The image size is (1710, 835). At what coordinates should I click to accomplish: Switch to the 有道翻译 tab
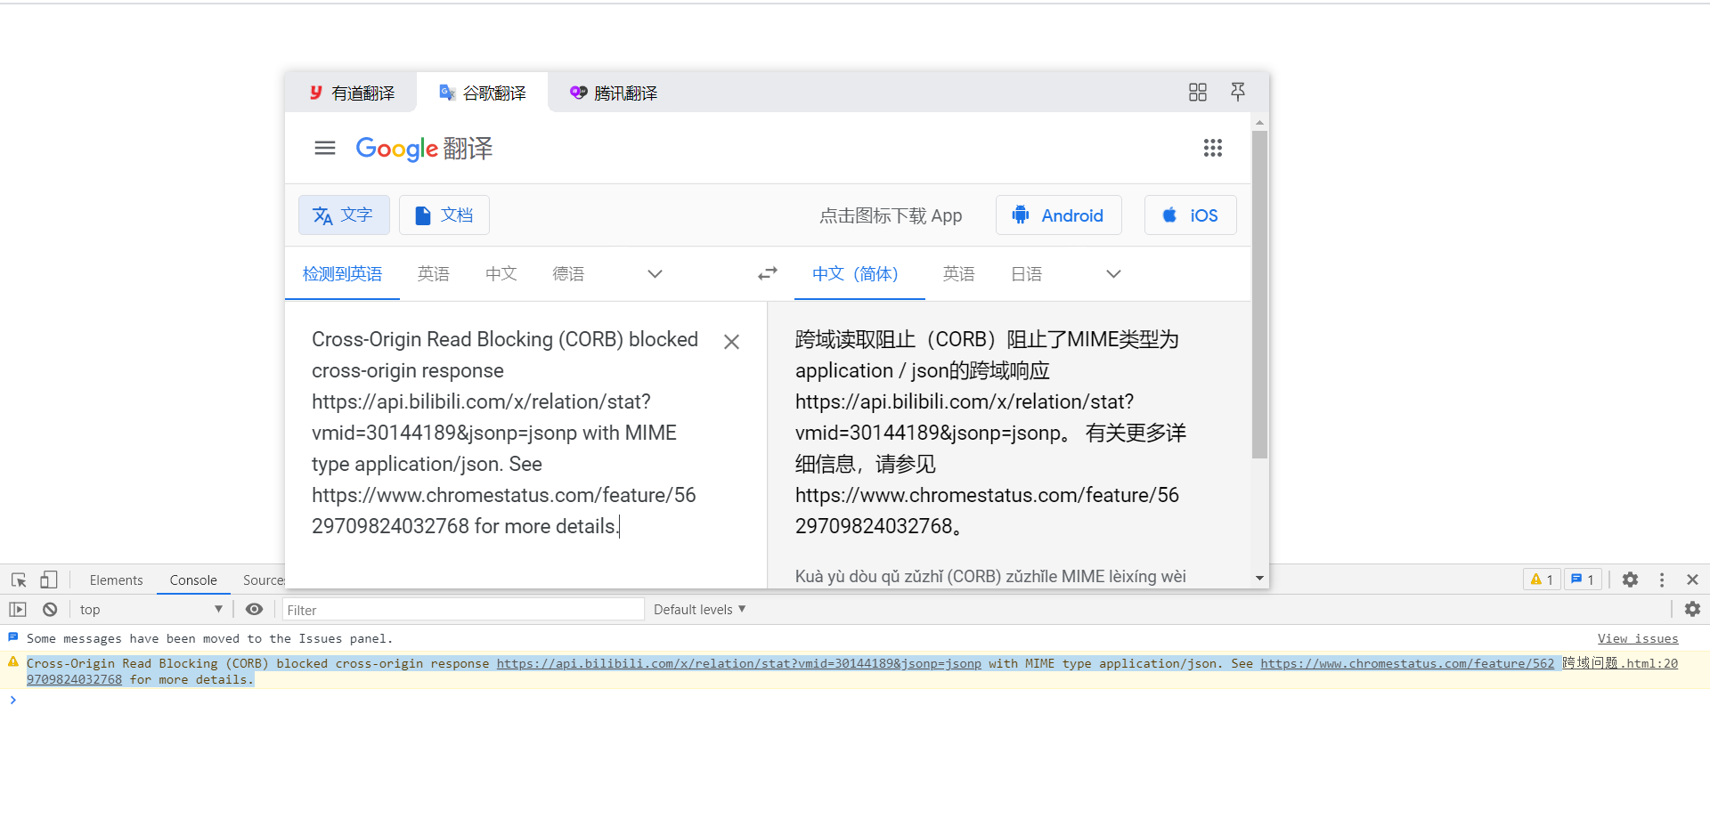(351, 93)
